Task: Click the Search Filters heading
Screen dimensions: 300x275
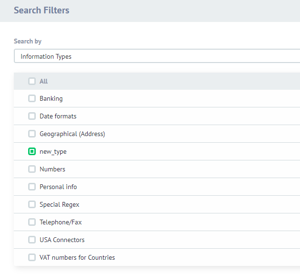Action: (41, 10)
